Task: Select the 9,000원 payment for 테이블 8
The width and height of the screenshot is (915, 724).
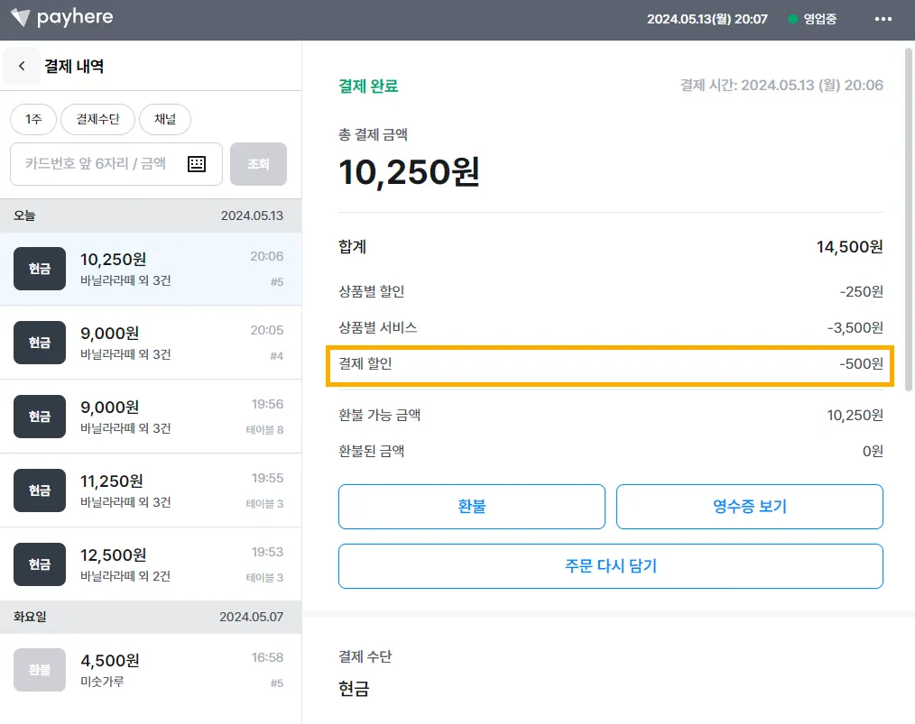Action: point(151,417)
